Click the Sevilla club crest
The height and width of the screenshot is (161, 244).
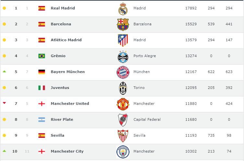point(123,136)
